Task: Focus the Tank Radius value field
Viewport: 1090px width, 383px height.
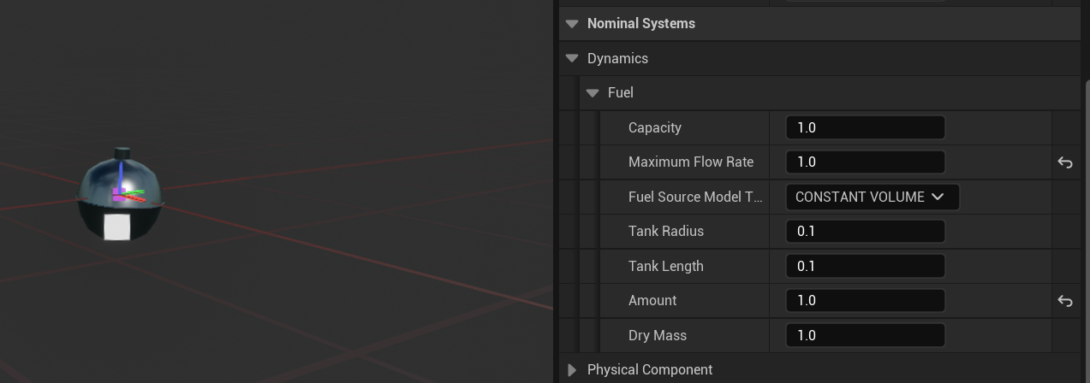Action: click(865, 232)
